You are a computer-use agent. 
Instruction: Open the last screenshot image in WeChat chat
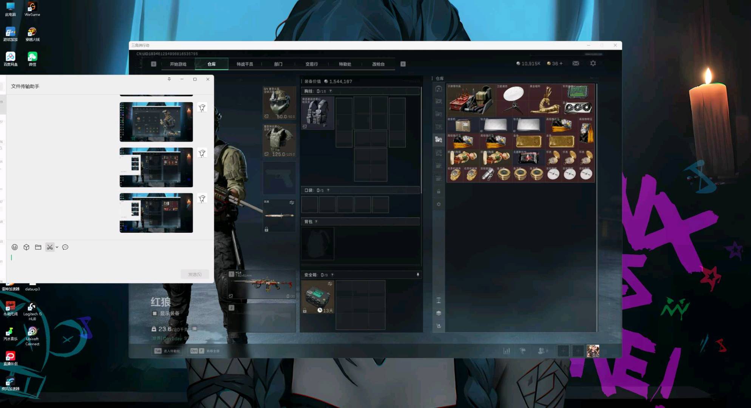tap(156, 213)
